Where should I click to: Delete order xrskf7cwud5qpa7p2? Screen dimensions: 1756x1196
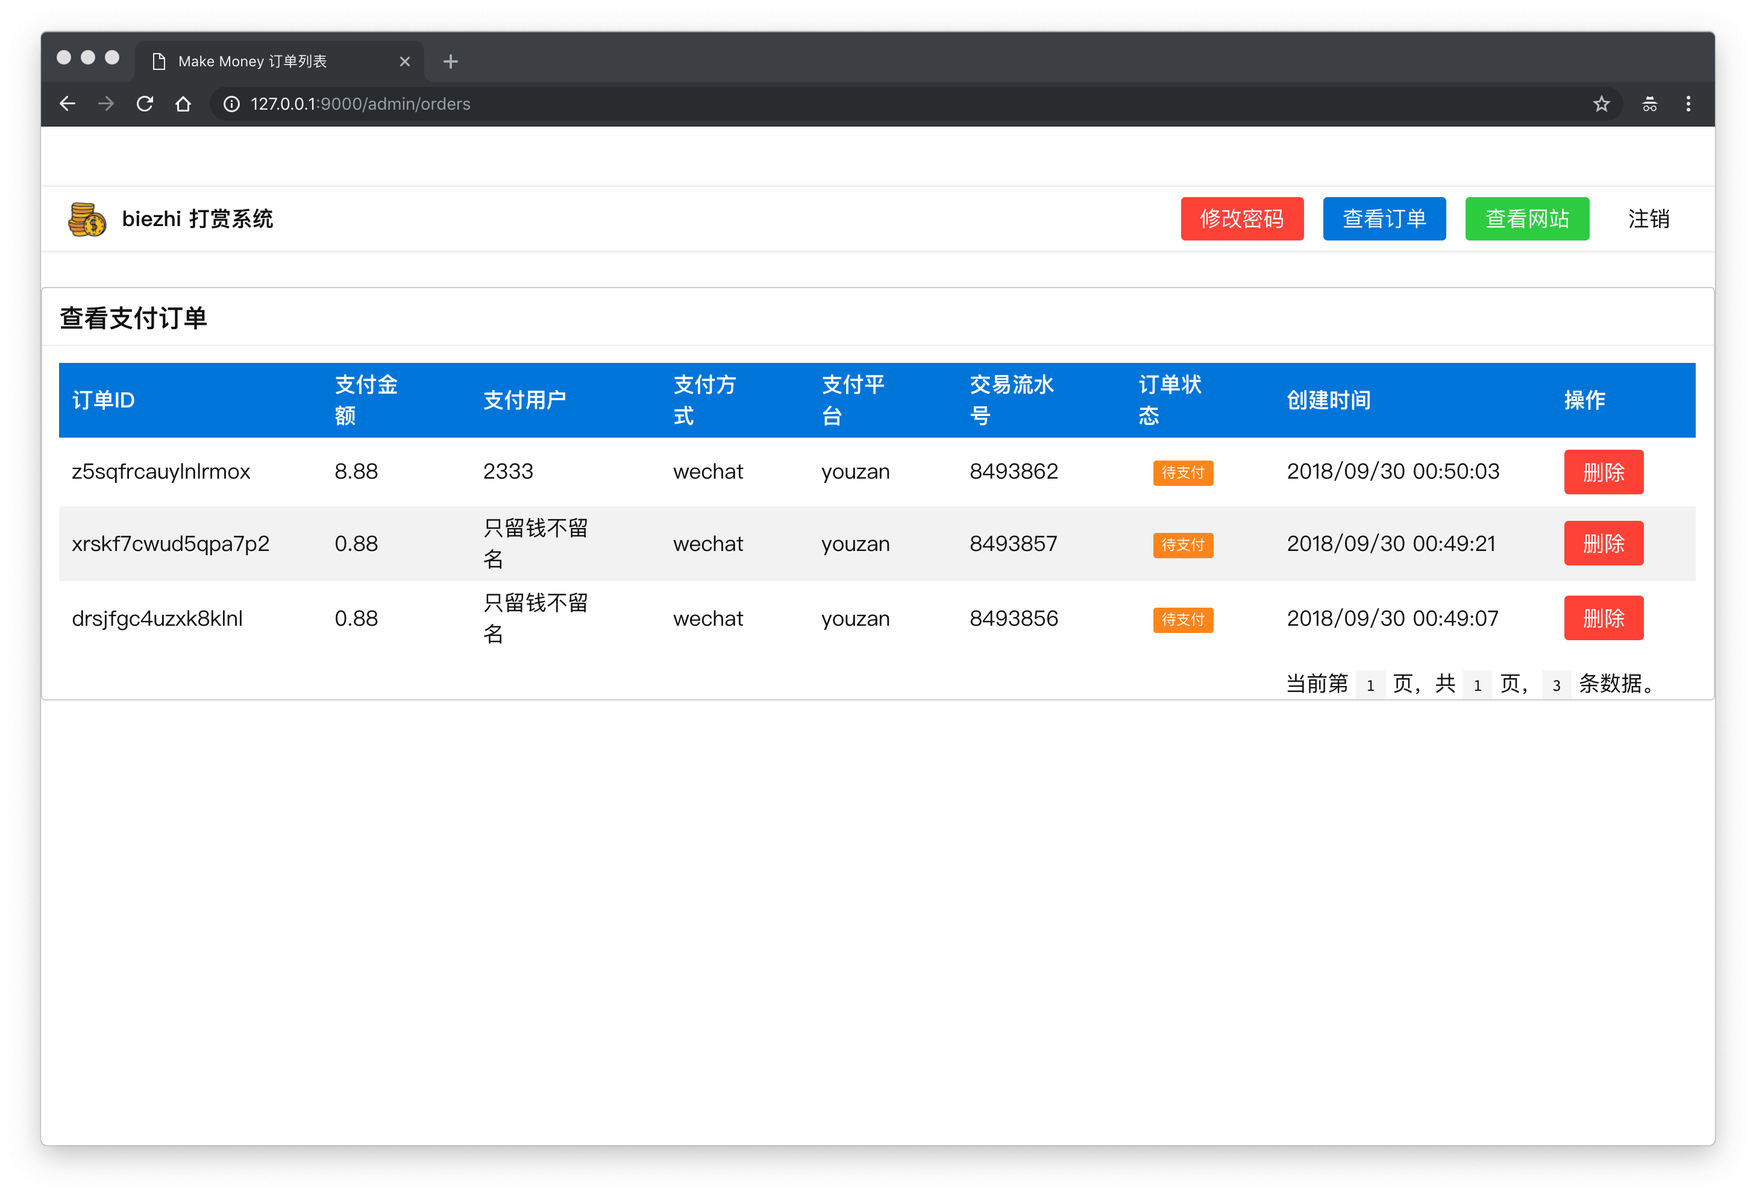point(1602,543)
